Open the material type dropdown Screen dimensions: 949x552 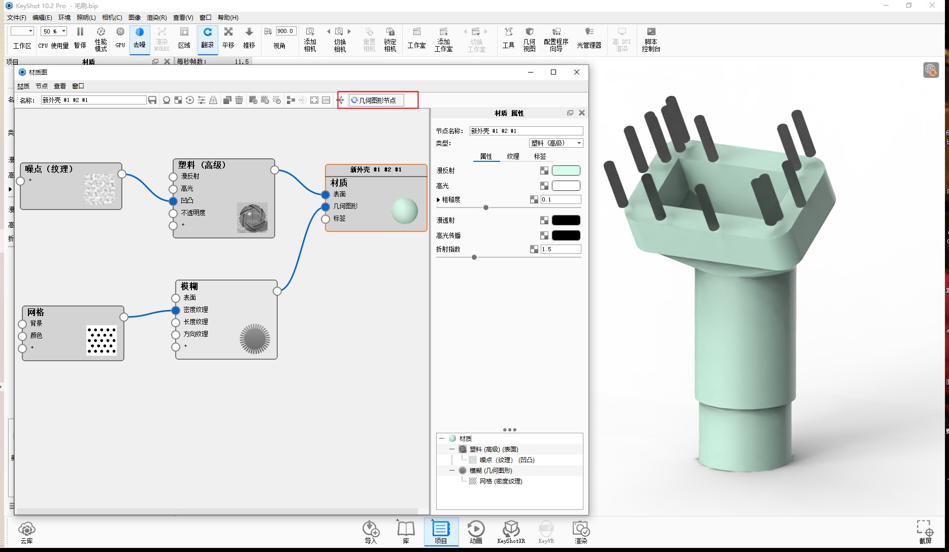pyautogui.click(x=556, y=143)
